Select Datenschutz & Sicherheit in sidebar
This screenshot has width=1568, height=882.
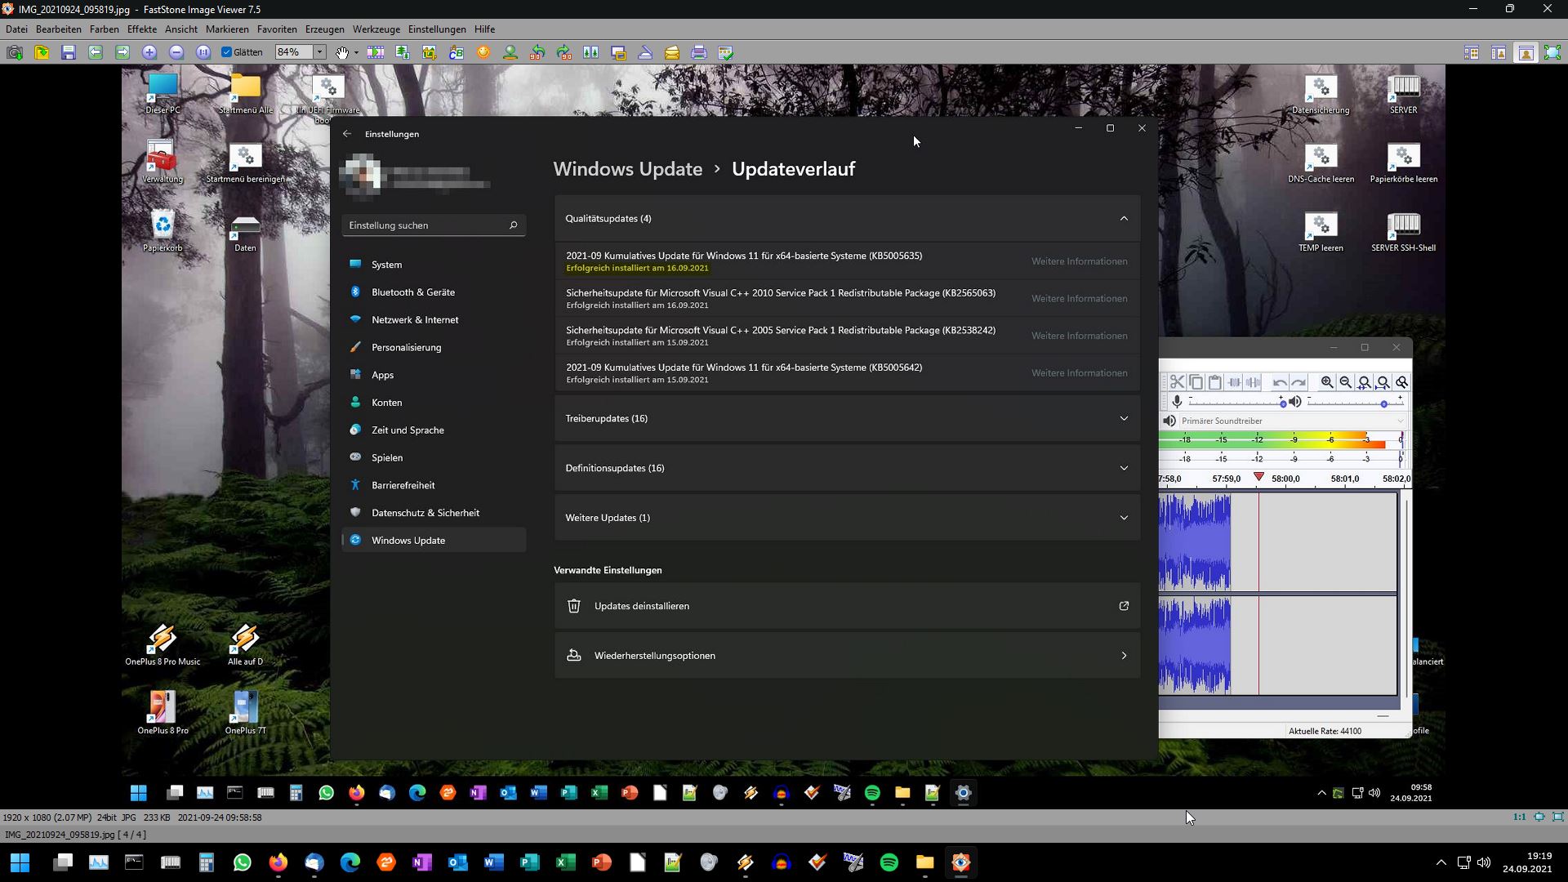(434, 513)
